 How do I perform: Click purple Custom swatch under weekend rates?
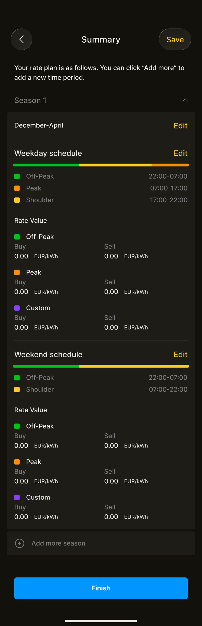tap(17, 498)
